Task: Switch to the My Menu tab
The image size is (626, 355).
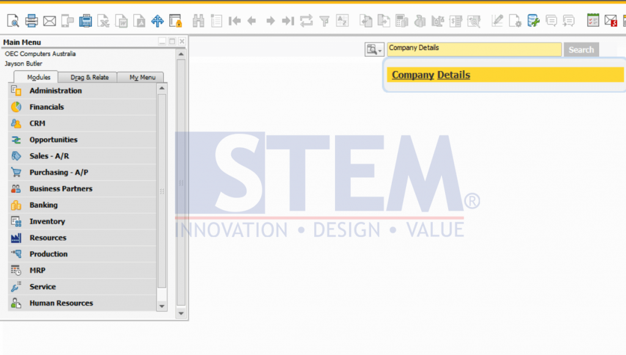Action: coord(142,78)
